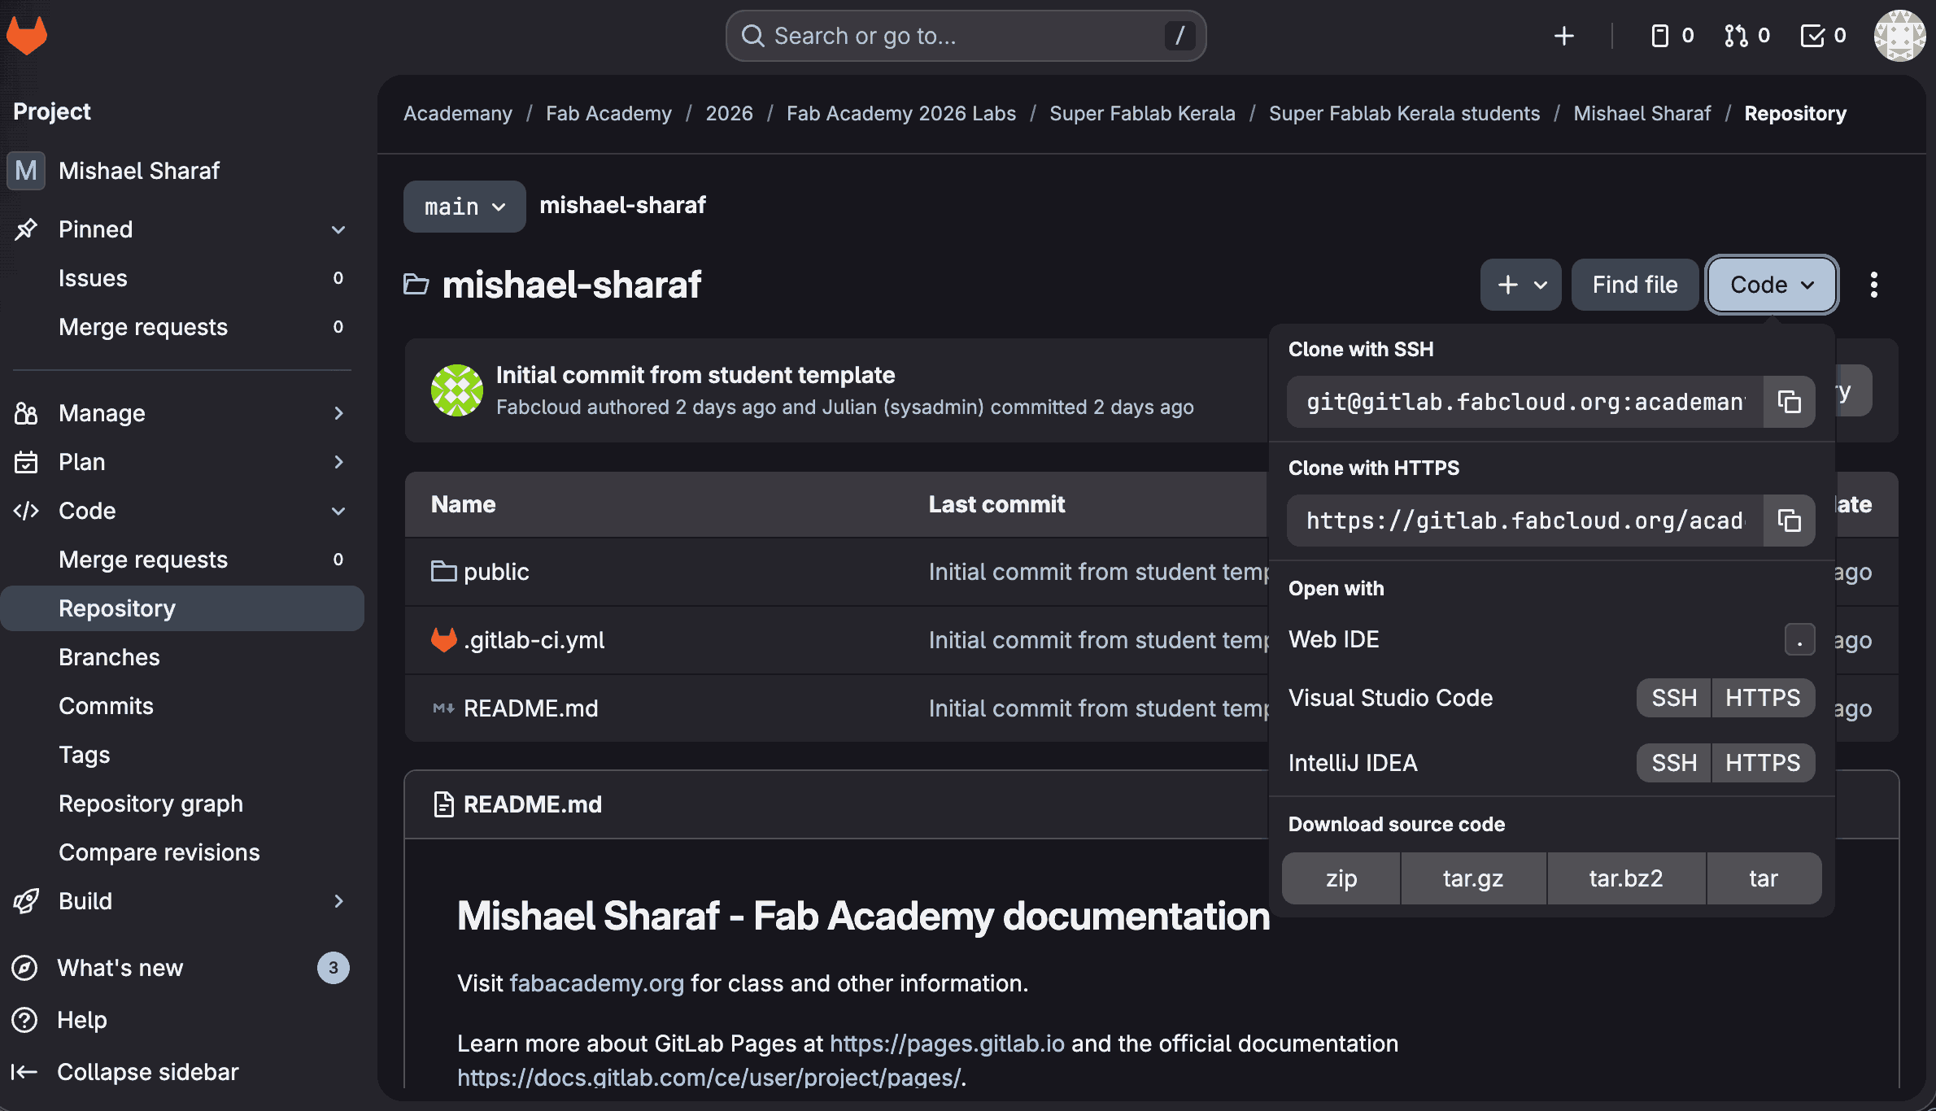Open Branches in the sidebar

[x=109, y=657]
